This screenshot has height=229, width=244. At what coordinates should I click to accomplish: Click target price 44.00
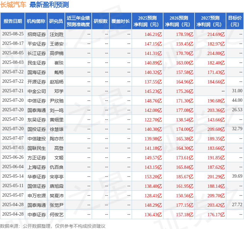click(x=237, y=100)
